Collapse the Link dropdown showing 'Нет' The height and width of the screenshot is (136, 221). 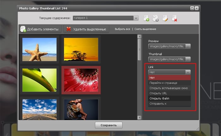coord(188,72)
